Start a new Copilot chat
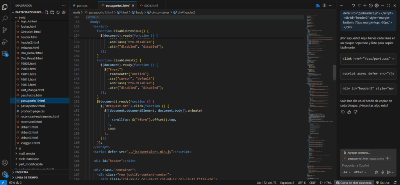The image size is (400, 185). coord(365,5)
